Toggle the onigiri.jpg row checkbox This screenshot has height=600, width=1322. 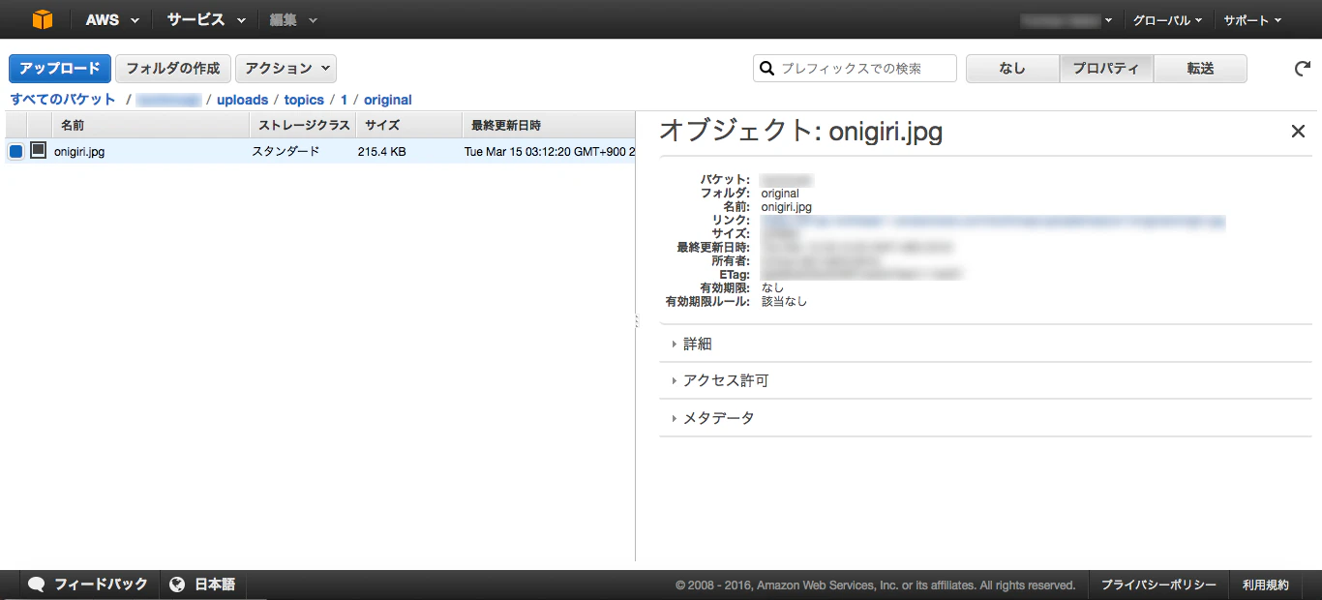coord(15,151)
